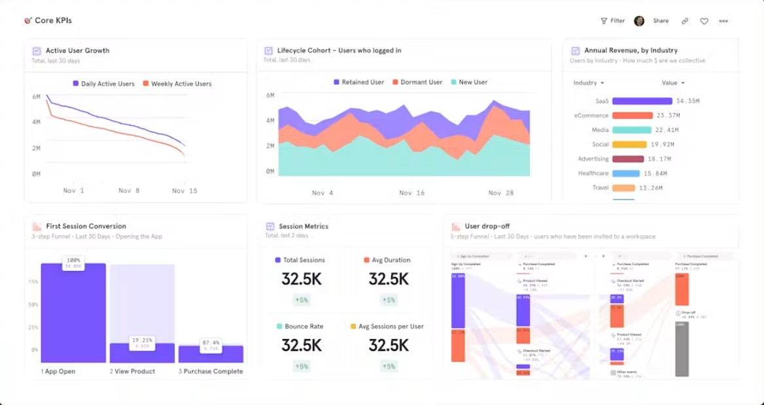Open the user avatar in the header
Screen dimensions: 764x405
[639, 21]
